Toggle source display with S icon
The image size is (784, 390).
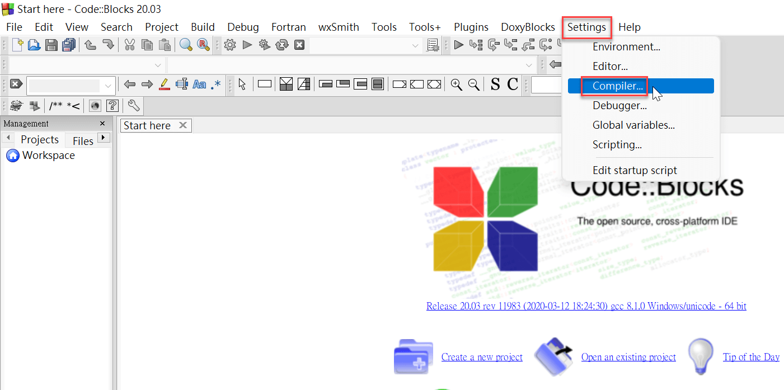coord(495,84)
